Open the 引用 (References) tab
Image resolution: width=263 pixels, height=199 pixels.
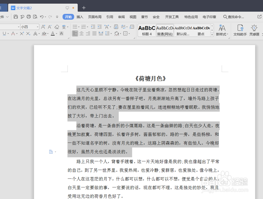[110, 17]
